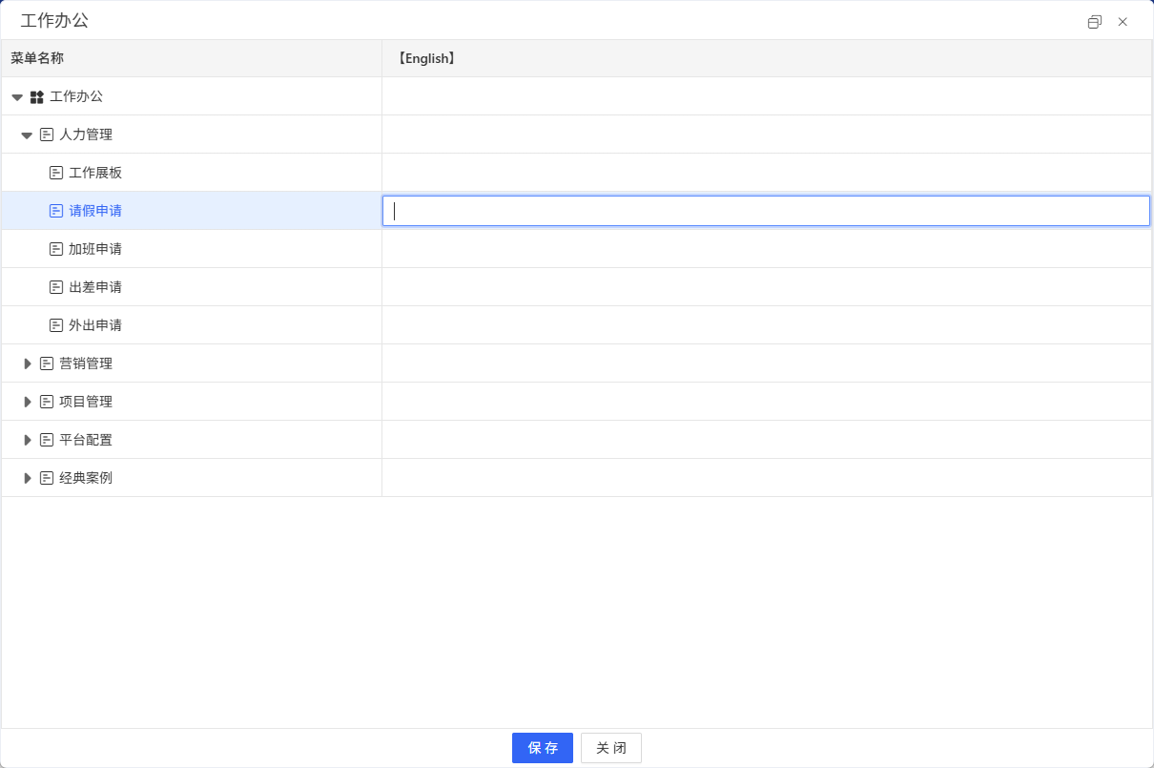
Task: Click the document icon beside 人力管理
Action: (x=47, y=135)
